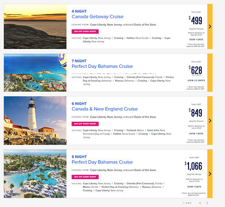Select the sunset rocky coast thumbnail
Viewport: 225px width, 207px height.
pos(35,26)
